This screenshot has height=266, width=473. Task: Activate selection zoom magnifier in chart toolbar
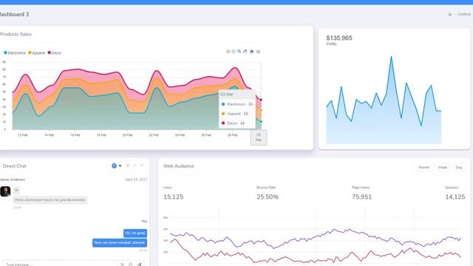pos(239,52)
